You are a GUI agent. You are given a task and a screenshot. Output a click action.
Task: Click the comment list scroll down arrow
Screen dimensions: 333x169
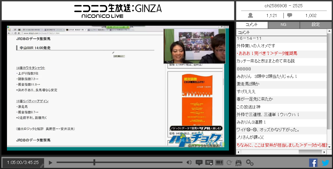[x=329, y=147]
